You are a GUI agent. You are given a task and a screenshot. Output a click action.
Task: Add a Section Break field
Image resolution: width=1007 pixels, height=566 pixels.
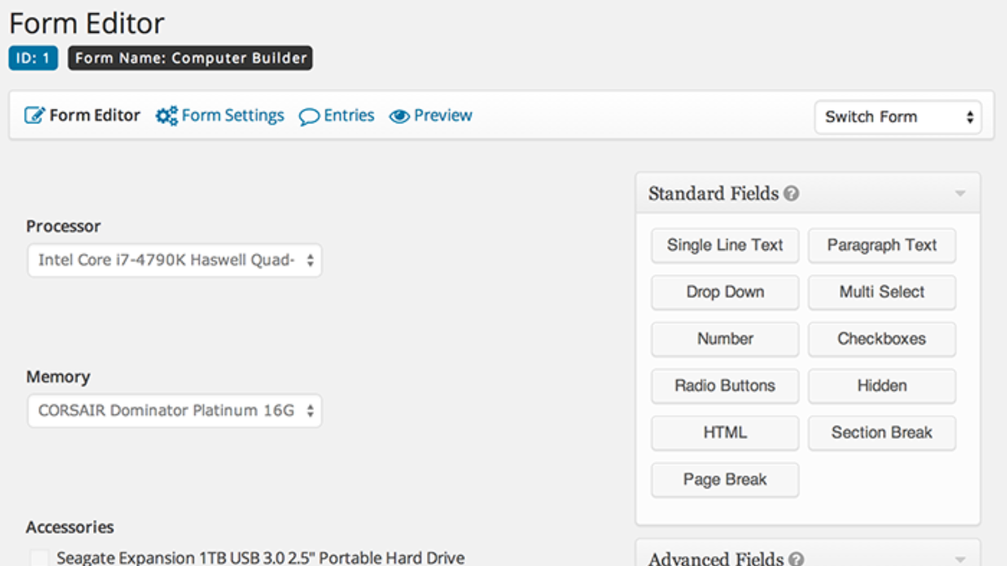click(881, 433)
